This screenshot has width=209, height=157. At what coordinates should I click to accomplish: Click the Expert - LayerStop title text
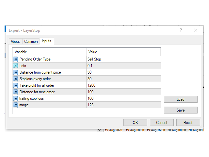(x=24, y=30)
